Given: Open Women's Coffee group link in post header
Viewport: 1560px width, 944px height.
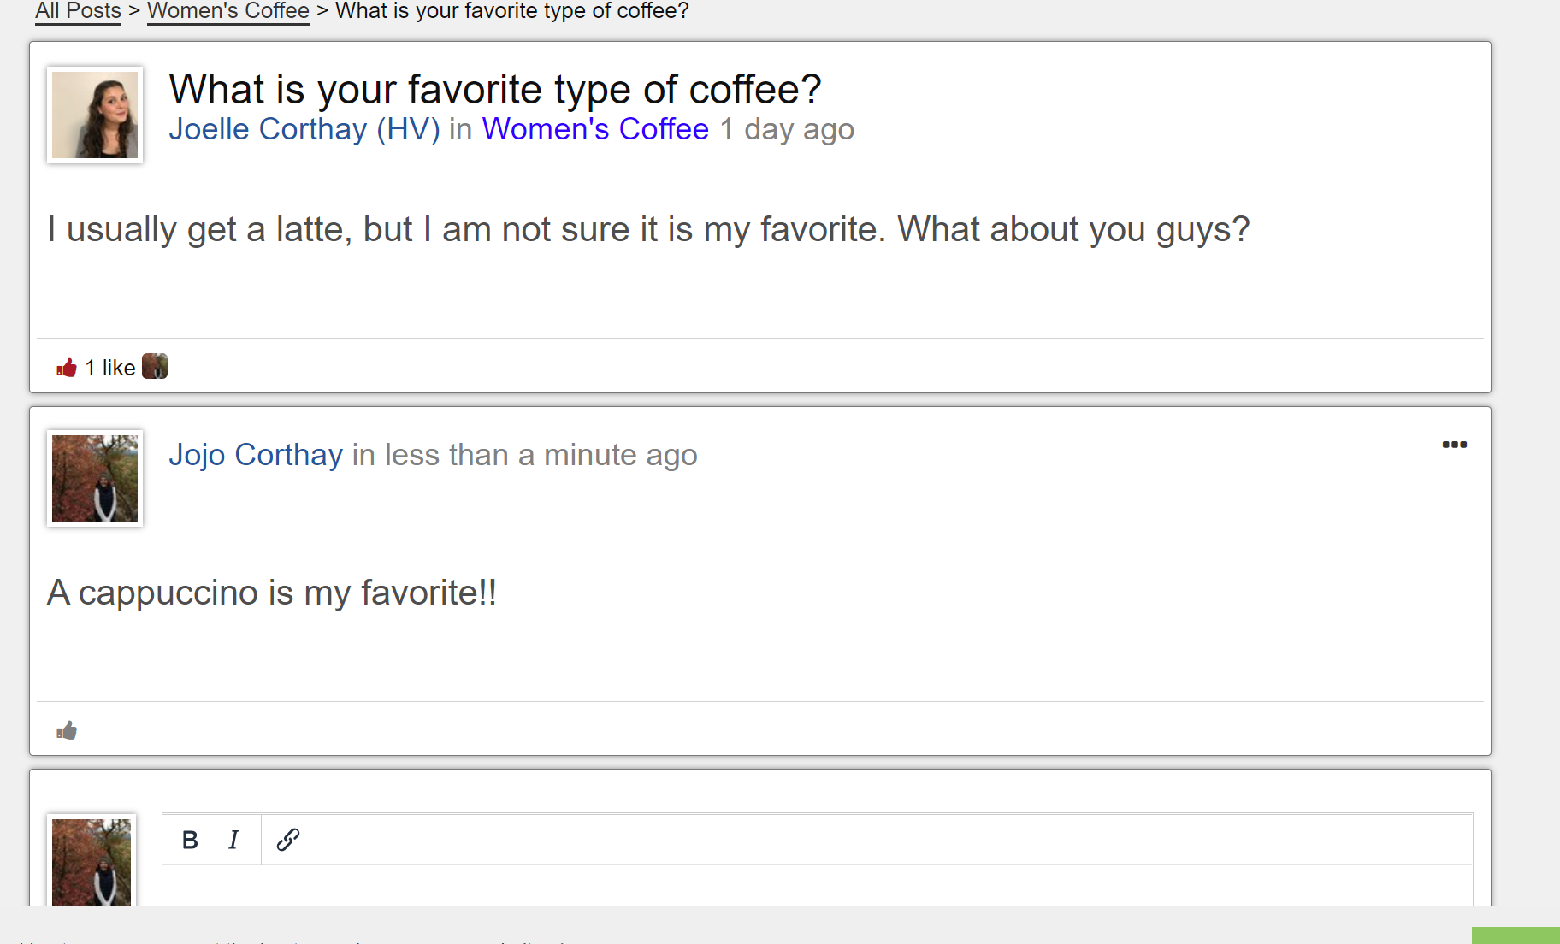Looking at the screenshot, I should pyautogui.click(x=595, y=129).
